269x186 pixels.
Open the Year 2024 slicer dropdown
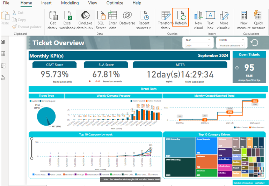198,43
